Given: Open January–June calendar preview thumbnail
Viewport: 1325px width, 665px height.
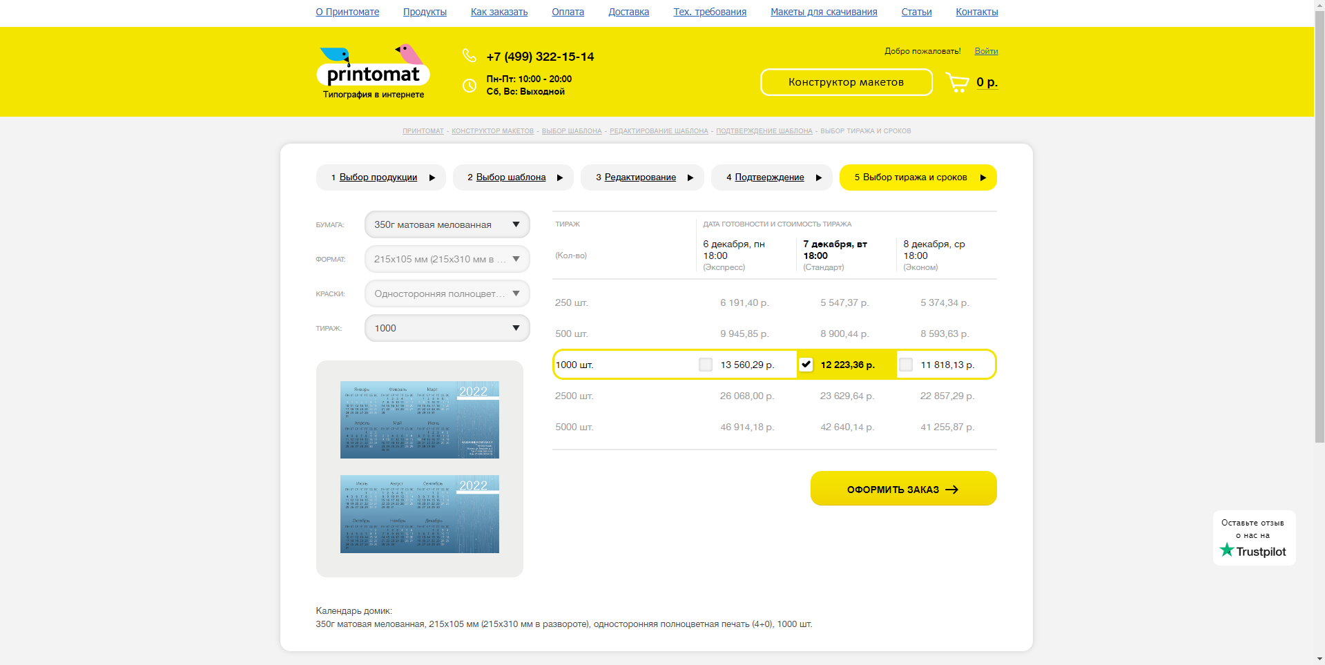Looking at the screenshot, I should point(420,420).
